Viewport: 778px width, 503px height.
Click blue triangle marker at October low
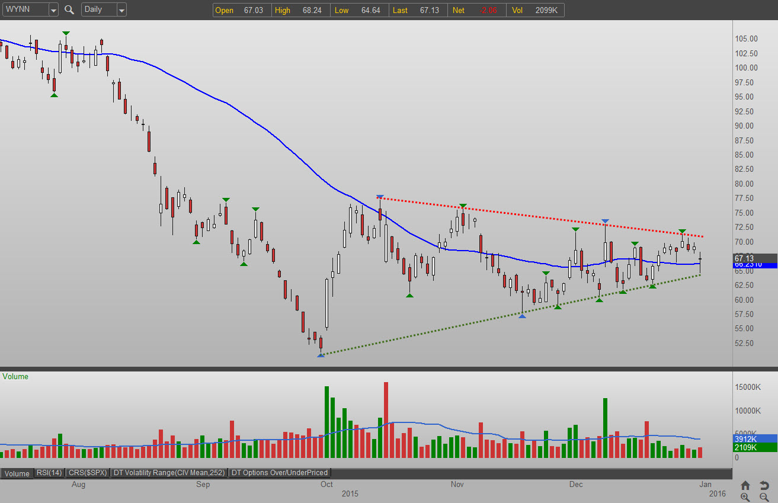pyautogui.click(x=321, y=355)
